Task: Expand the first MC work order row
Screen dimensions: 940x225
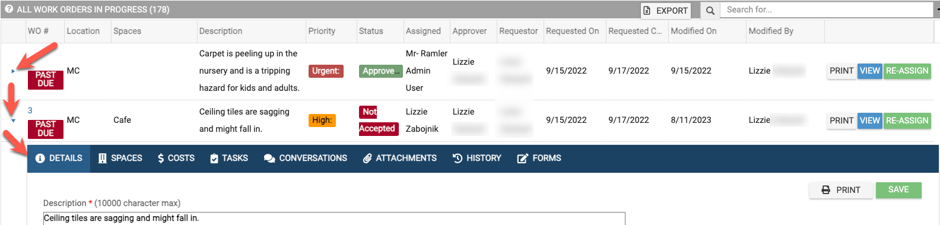Action: click(x=13, y=71)
